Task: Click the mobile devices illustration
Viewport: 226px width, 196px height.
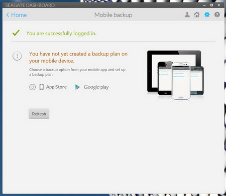Action: pos(175,75)
